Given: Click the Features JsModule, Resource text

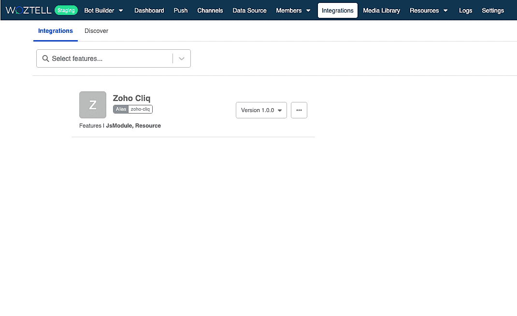Looking at the screenshot, I should [x=120, y=126].
